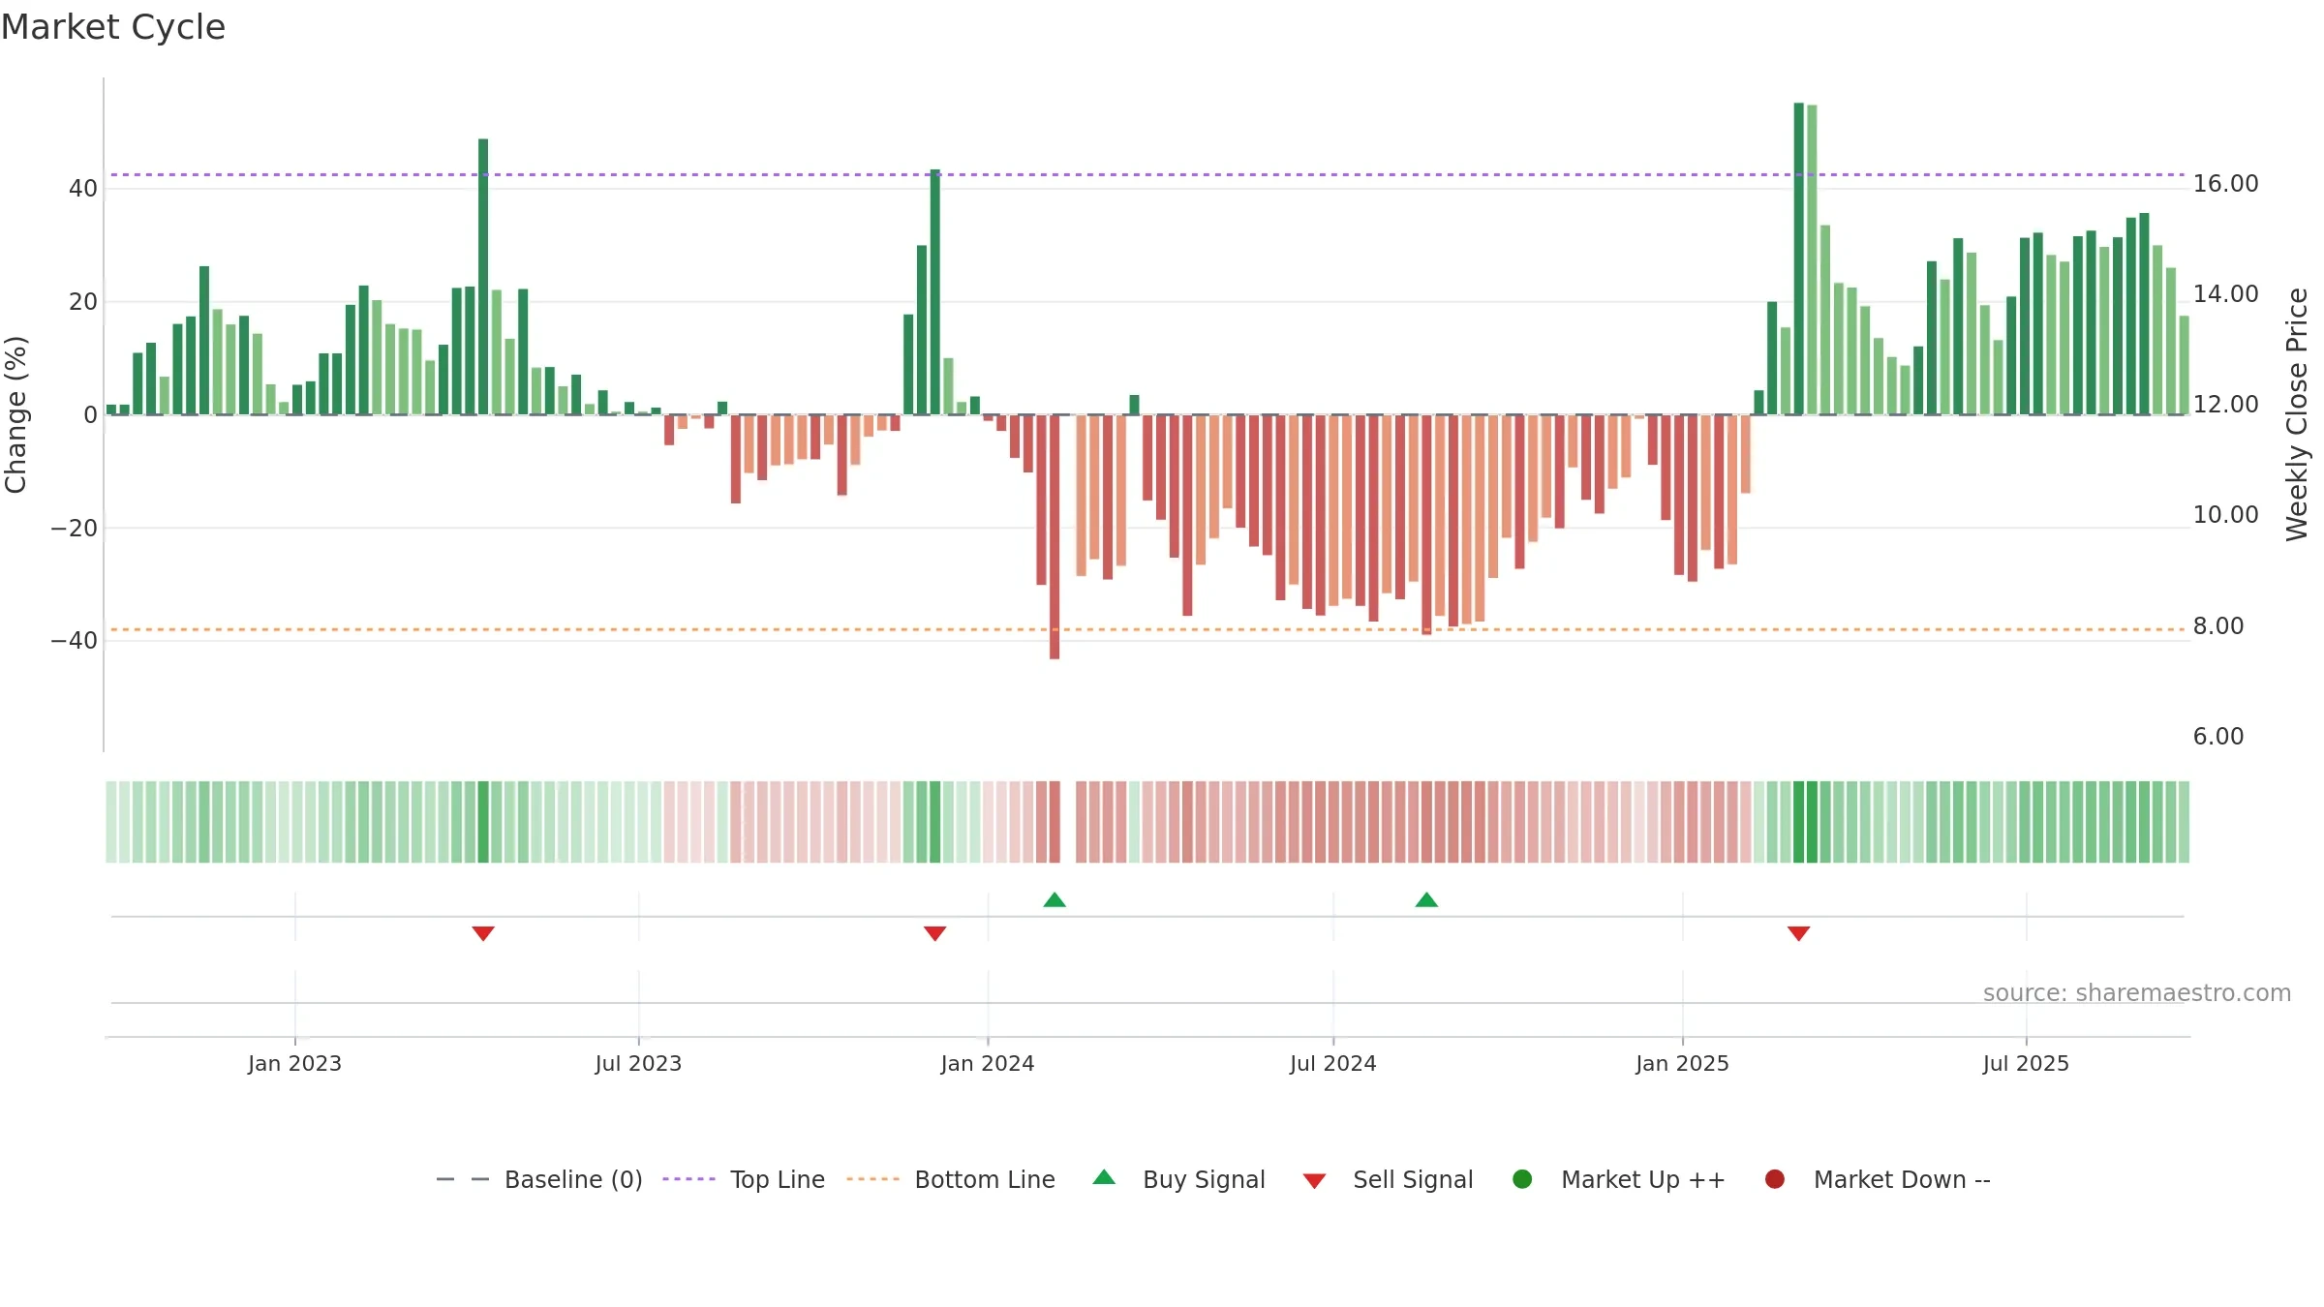2324x1307 pixels.
Task: Toggle the Top Line legend entry
Action: coord(744,1179)
